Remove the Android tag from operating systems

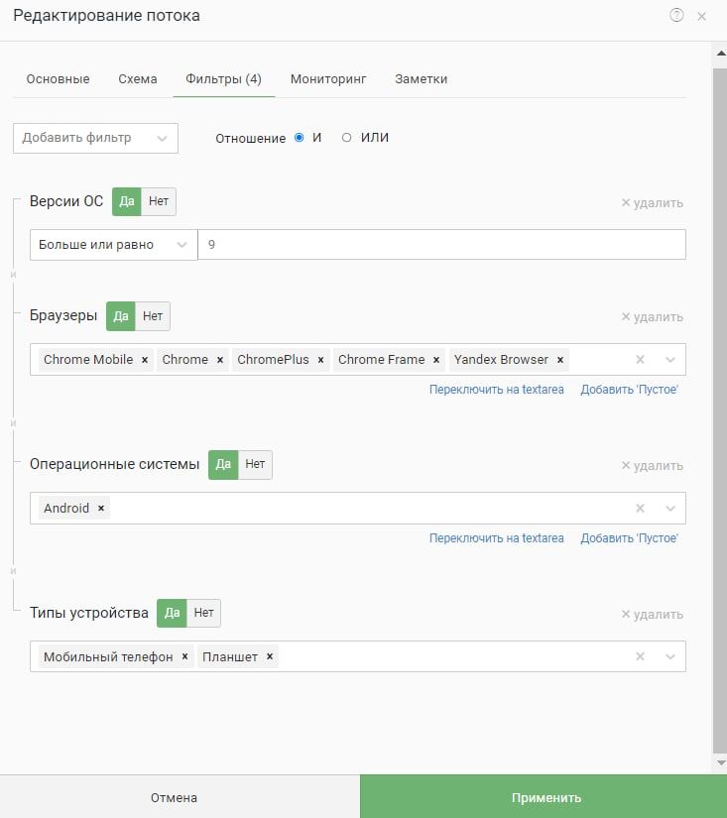(101, 509)
